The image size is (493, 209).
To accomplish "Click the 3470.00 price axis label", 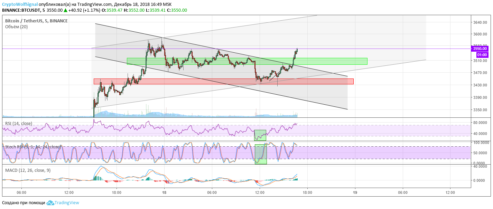I will 480,73.
